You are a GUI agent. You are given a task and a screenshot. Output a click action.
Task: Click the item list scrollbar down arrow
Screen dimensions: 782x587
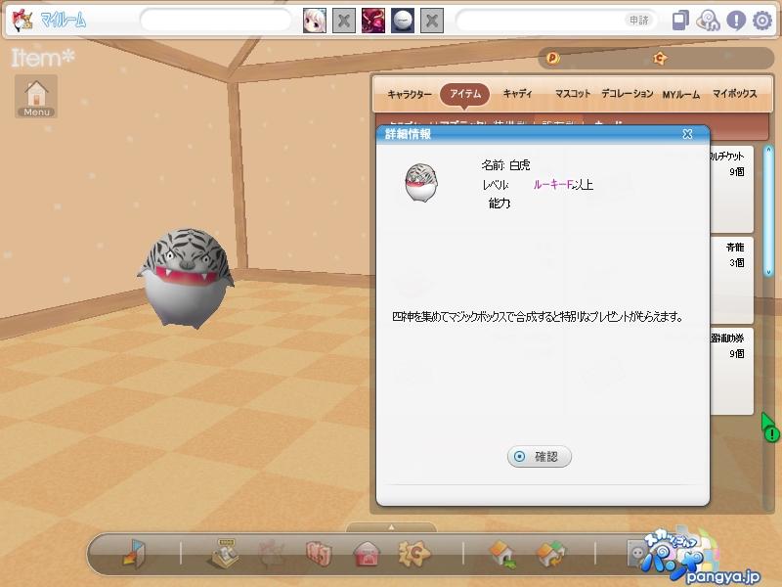[x=768, y=272]
